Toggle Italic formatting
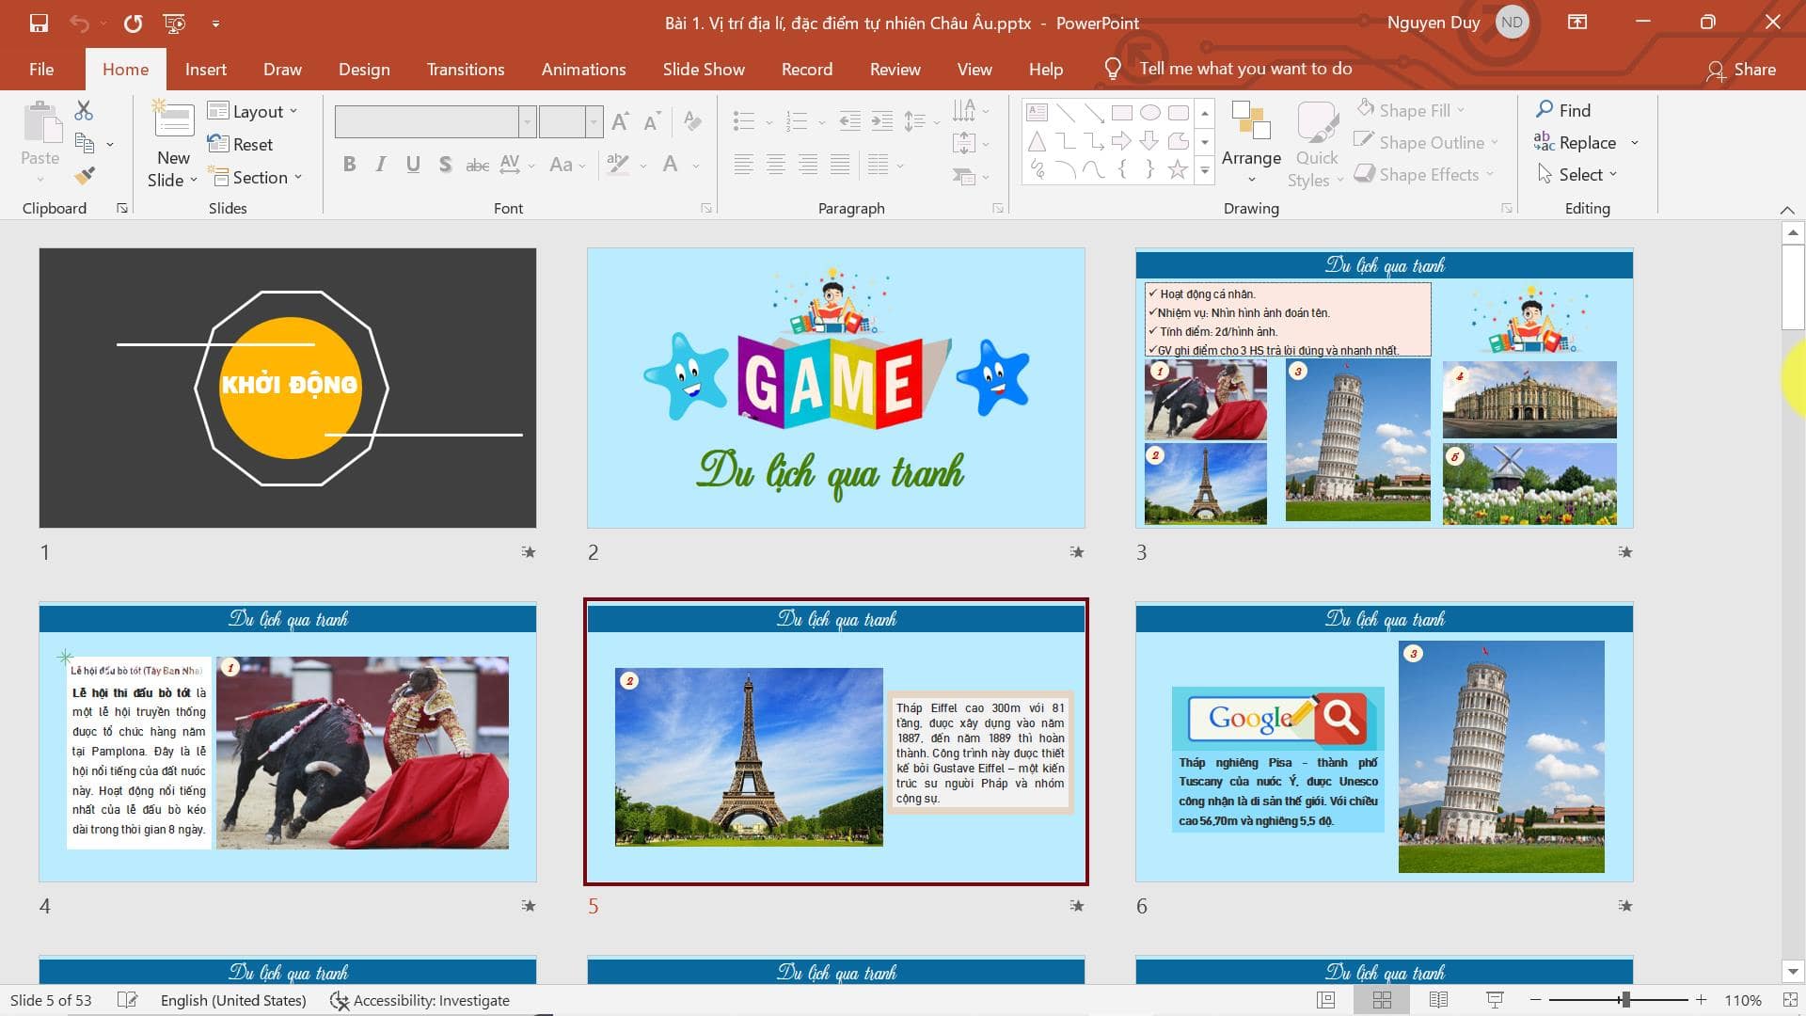This screenshot has width=1806, height=1016. 381,165
